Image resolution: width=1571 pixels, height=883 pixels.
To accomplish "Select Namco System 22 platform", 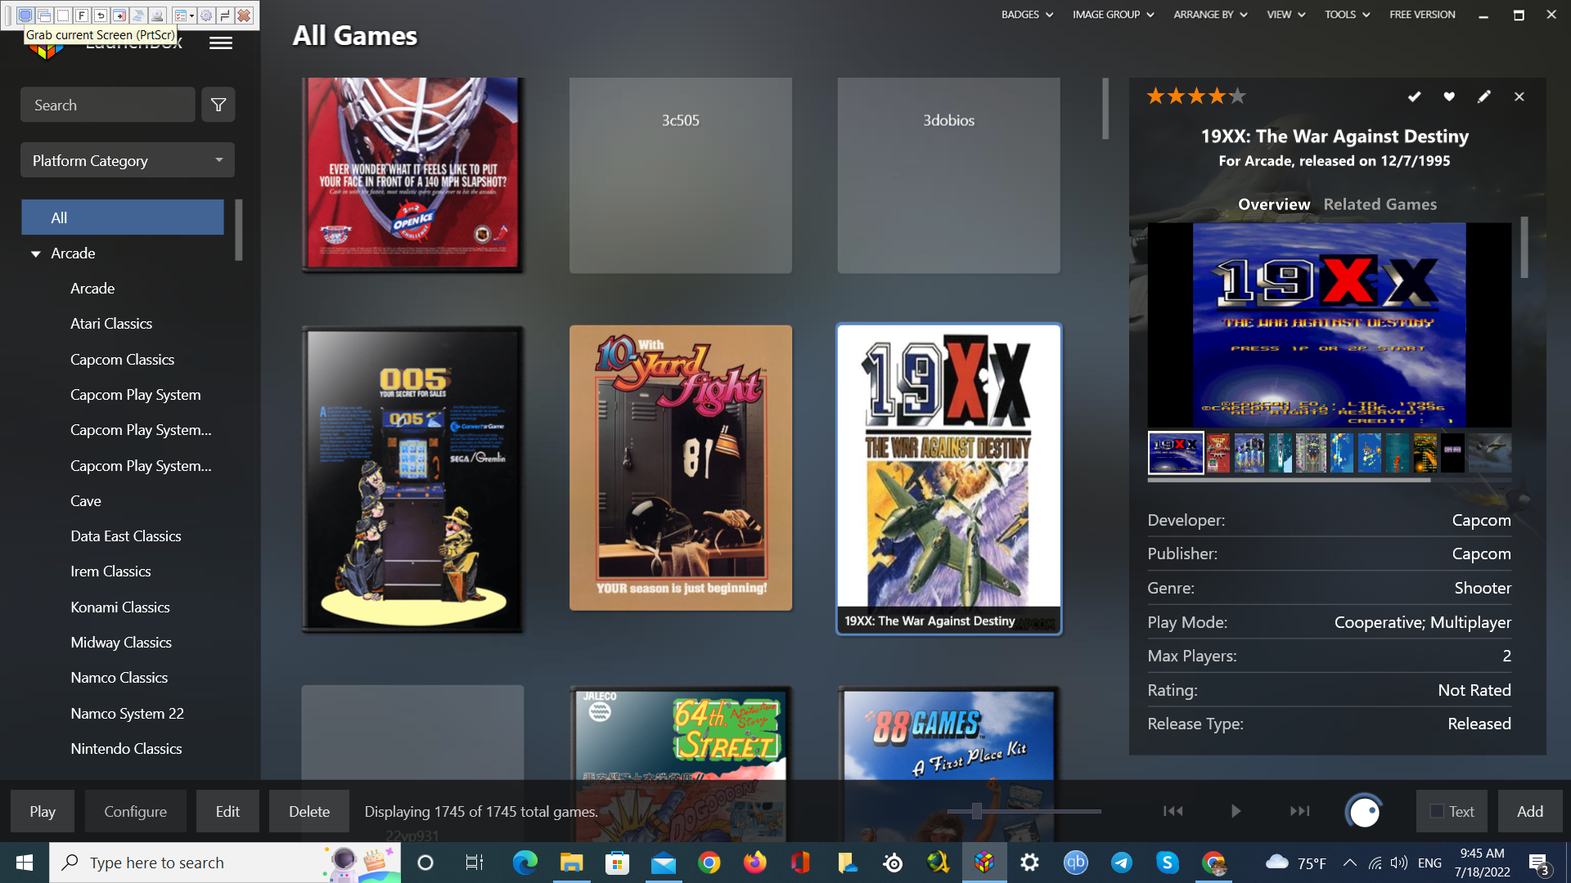I will point(127,714).
